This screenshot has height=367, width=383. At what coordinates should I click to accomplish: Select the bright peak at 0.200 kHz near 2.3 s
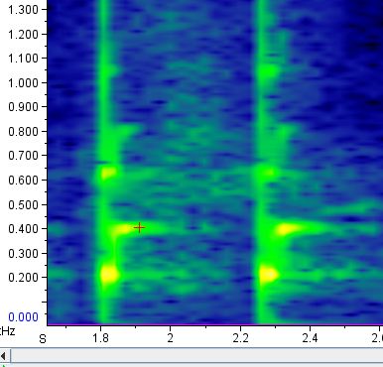pyautogui.click(x=268, y=275)
